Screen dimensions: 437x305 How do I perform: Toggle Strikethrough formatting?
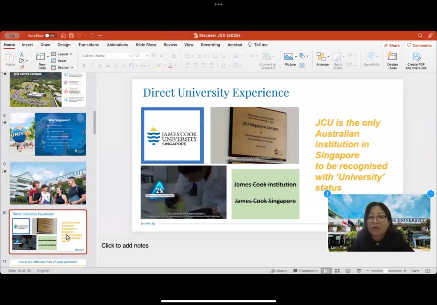[108, 65]
